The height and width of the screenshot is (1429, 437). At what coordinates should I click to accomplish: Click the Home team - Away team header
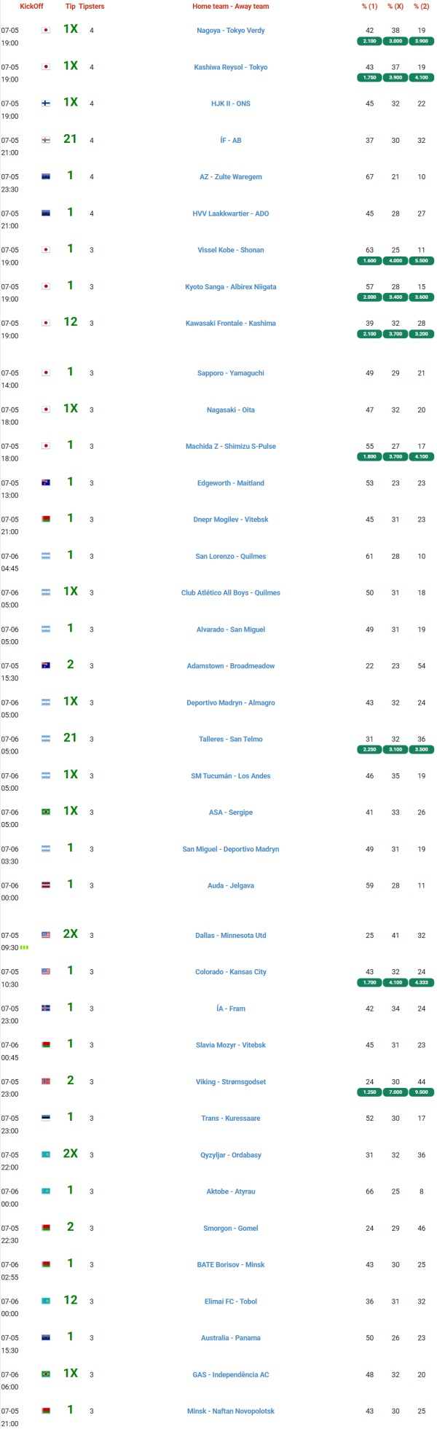[x=231, y=7]
